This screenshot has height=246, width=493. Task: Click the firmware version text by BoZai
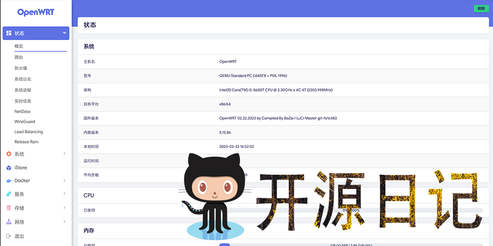tap(278, 118)
